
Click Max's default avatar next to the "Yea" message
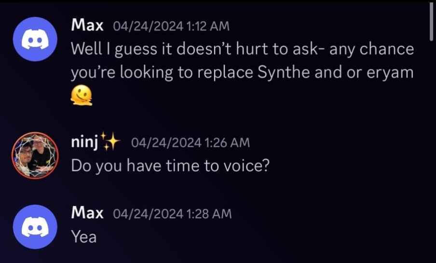(x=35, y=227)
